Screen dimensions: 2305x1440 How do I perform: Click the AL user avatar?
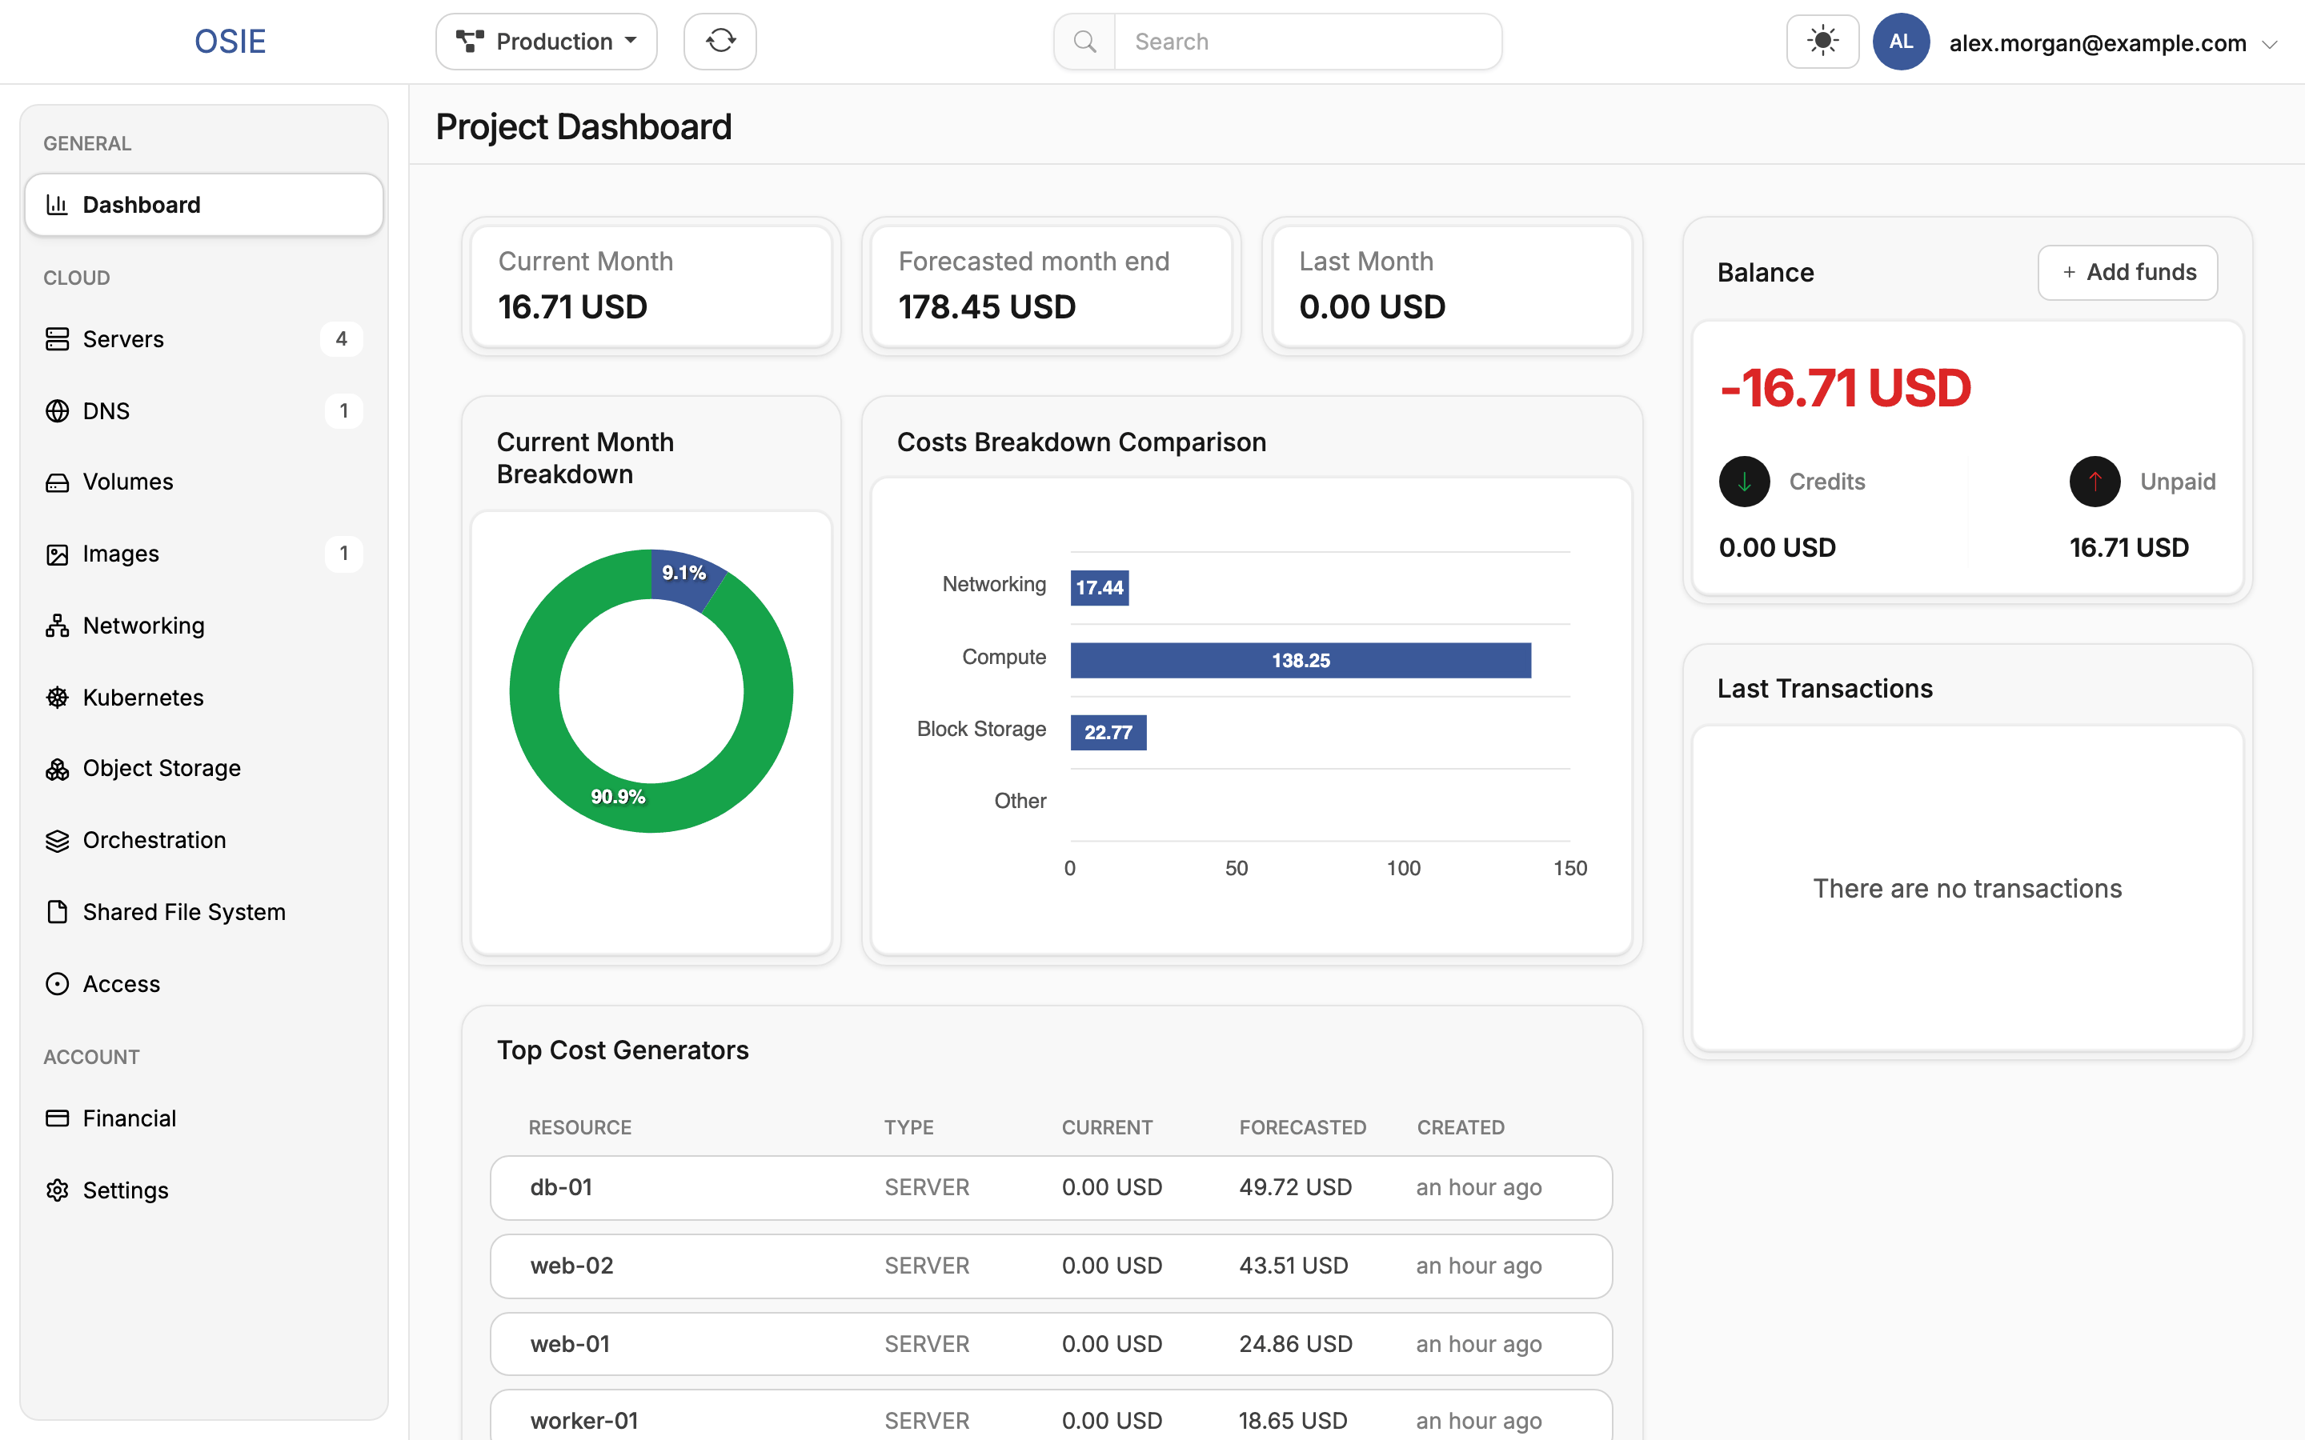[x=1901, y=41]
